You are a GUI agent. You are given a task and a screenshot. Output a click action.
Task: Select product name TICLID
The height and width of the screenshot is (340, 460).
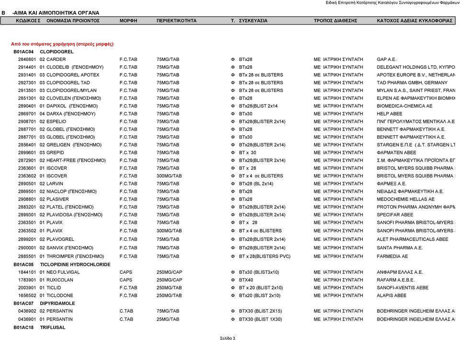[54, 288]
